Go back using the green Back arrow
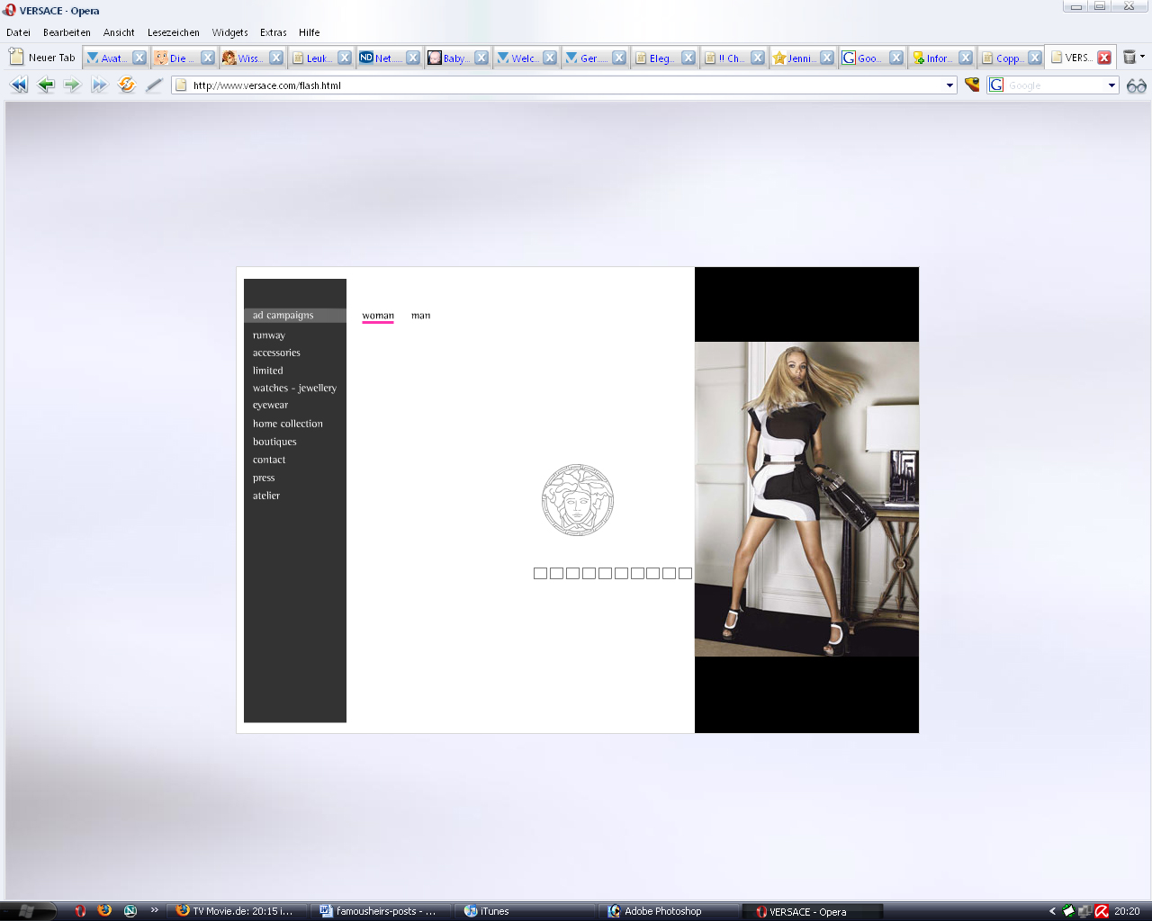Image resolution: width=1152 pixels, height=921 pixels. [x=46, y=85]
